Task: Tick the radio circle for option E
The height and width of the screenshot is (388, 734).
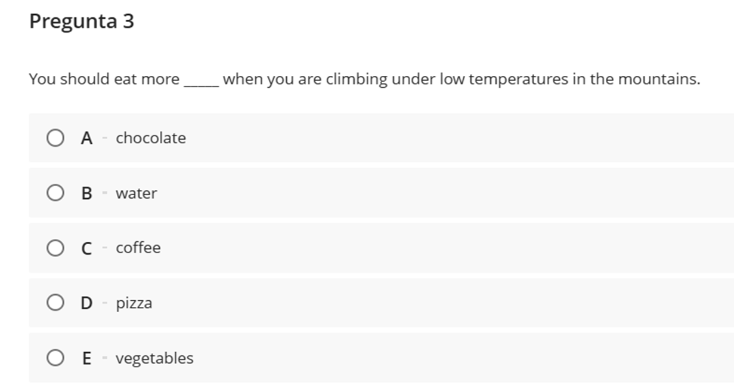Action: pos(55,358)
